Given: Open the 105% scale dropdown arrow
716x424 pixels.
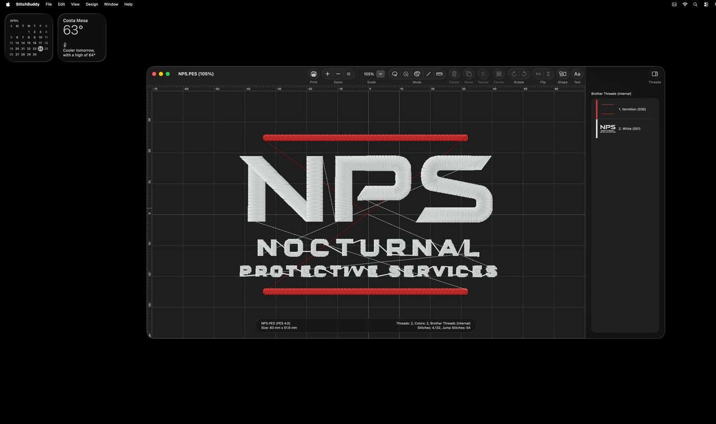Looking at the screenshot, I should point(381,74).
